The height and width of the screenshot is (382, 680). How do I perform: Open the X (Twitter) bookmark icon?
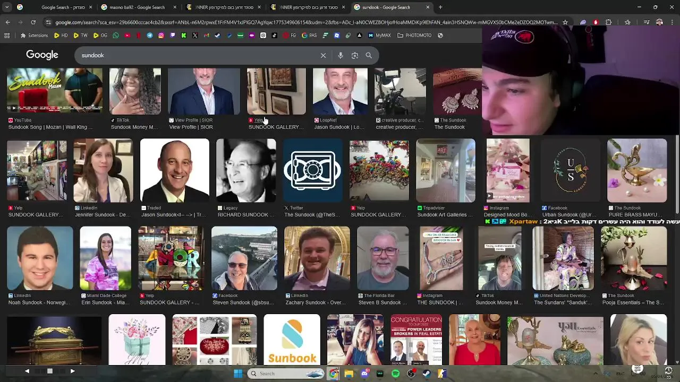(195, 36)
